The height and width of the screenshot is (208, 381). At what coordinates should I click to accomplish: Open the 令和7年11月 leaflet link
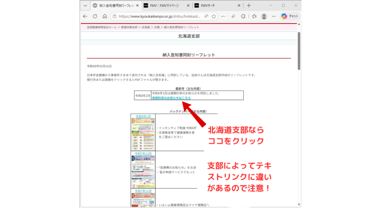tap(143, 191)
